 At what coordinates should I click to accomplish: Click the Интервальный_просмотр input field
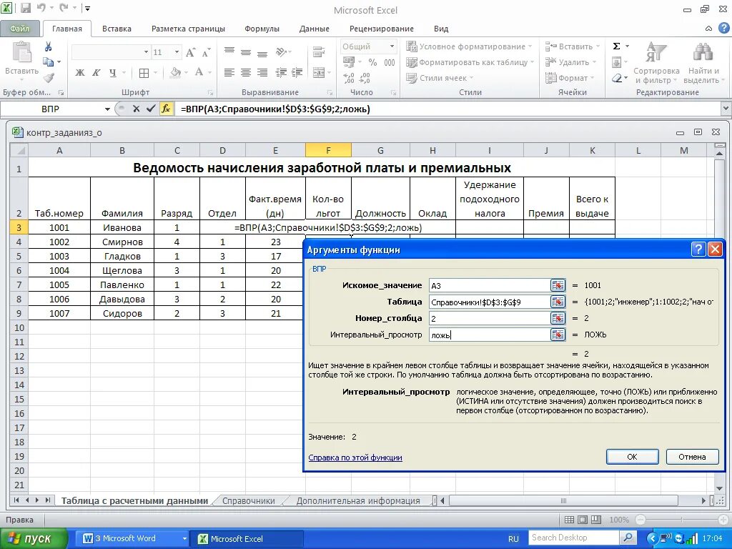pyautogui.click(x=489, y=335)
